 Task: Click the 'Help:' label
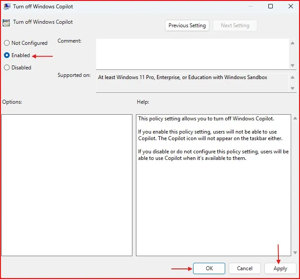pos(143,102)
